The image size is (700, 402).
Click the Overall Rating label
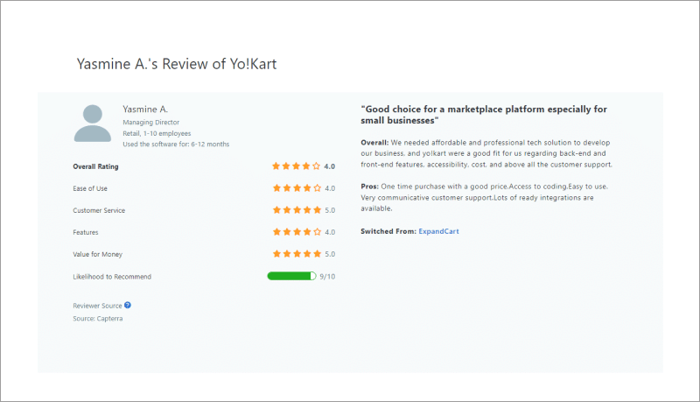(x=96, y=166)
